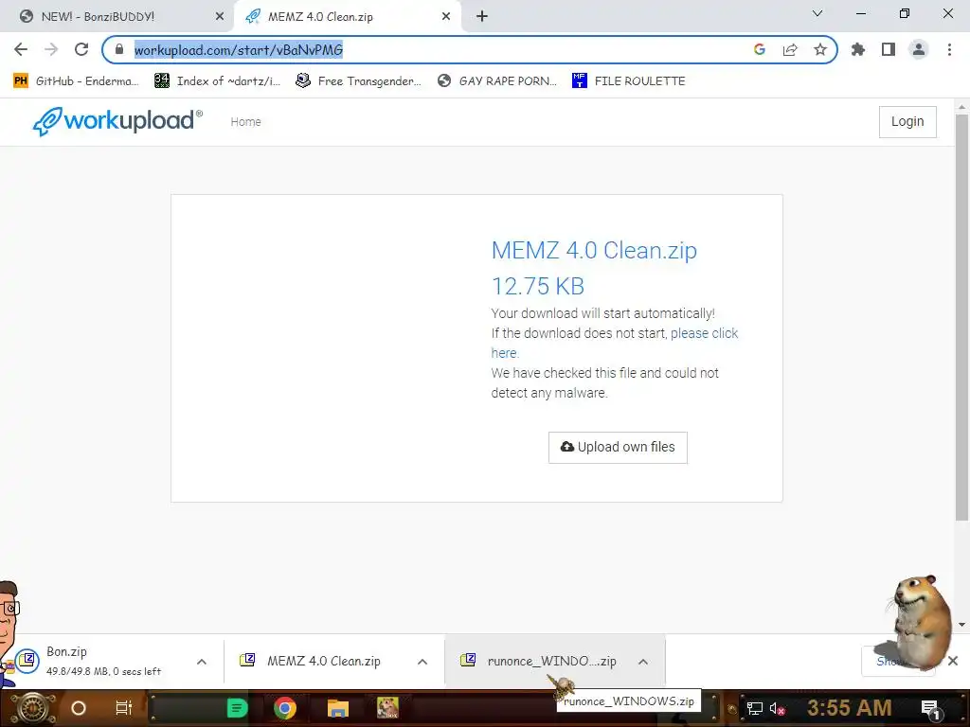This screenshot has height=727, width=970.
Task: Go back to previous page
Action: 21,49
